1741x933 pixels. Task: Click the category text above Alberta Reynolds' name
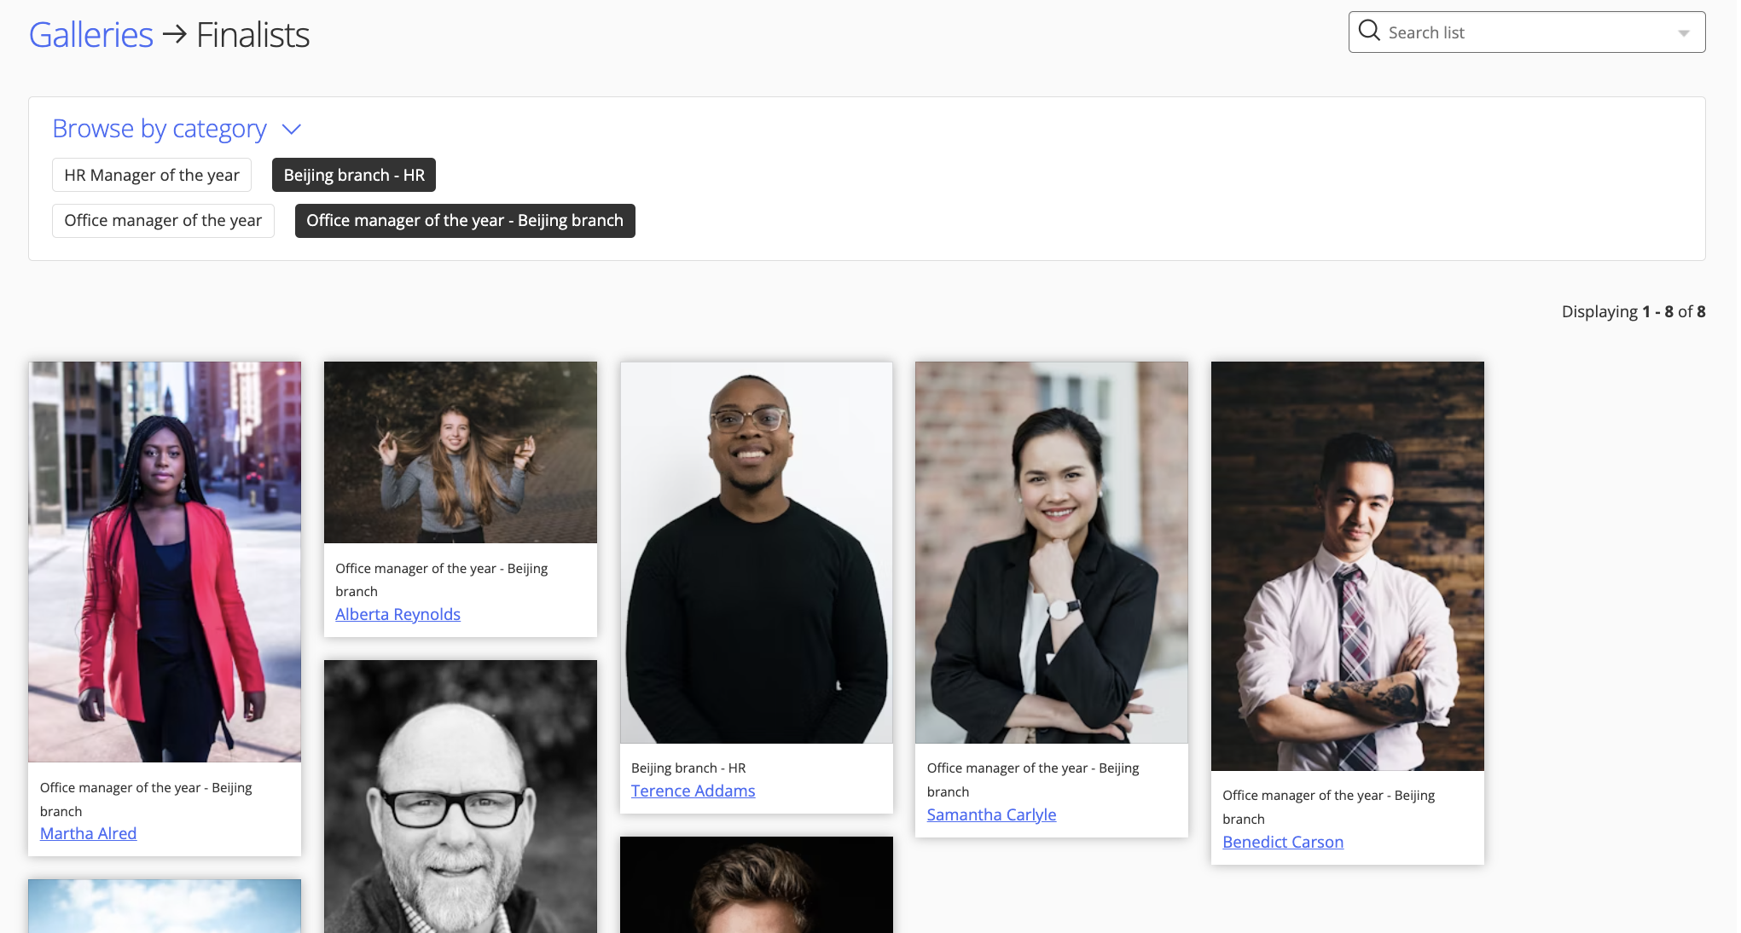click(441, 580)
